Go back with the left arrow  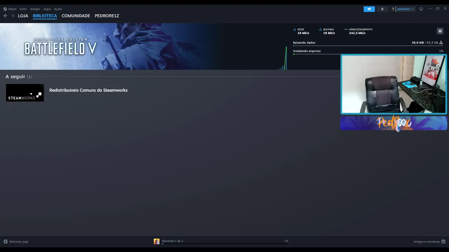coord(5,16)
